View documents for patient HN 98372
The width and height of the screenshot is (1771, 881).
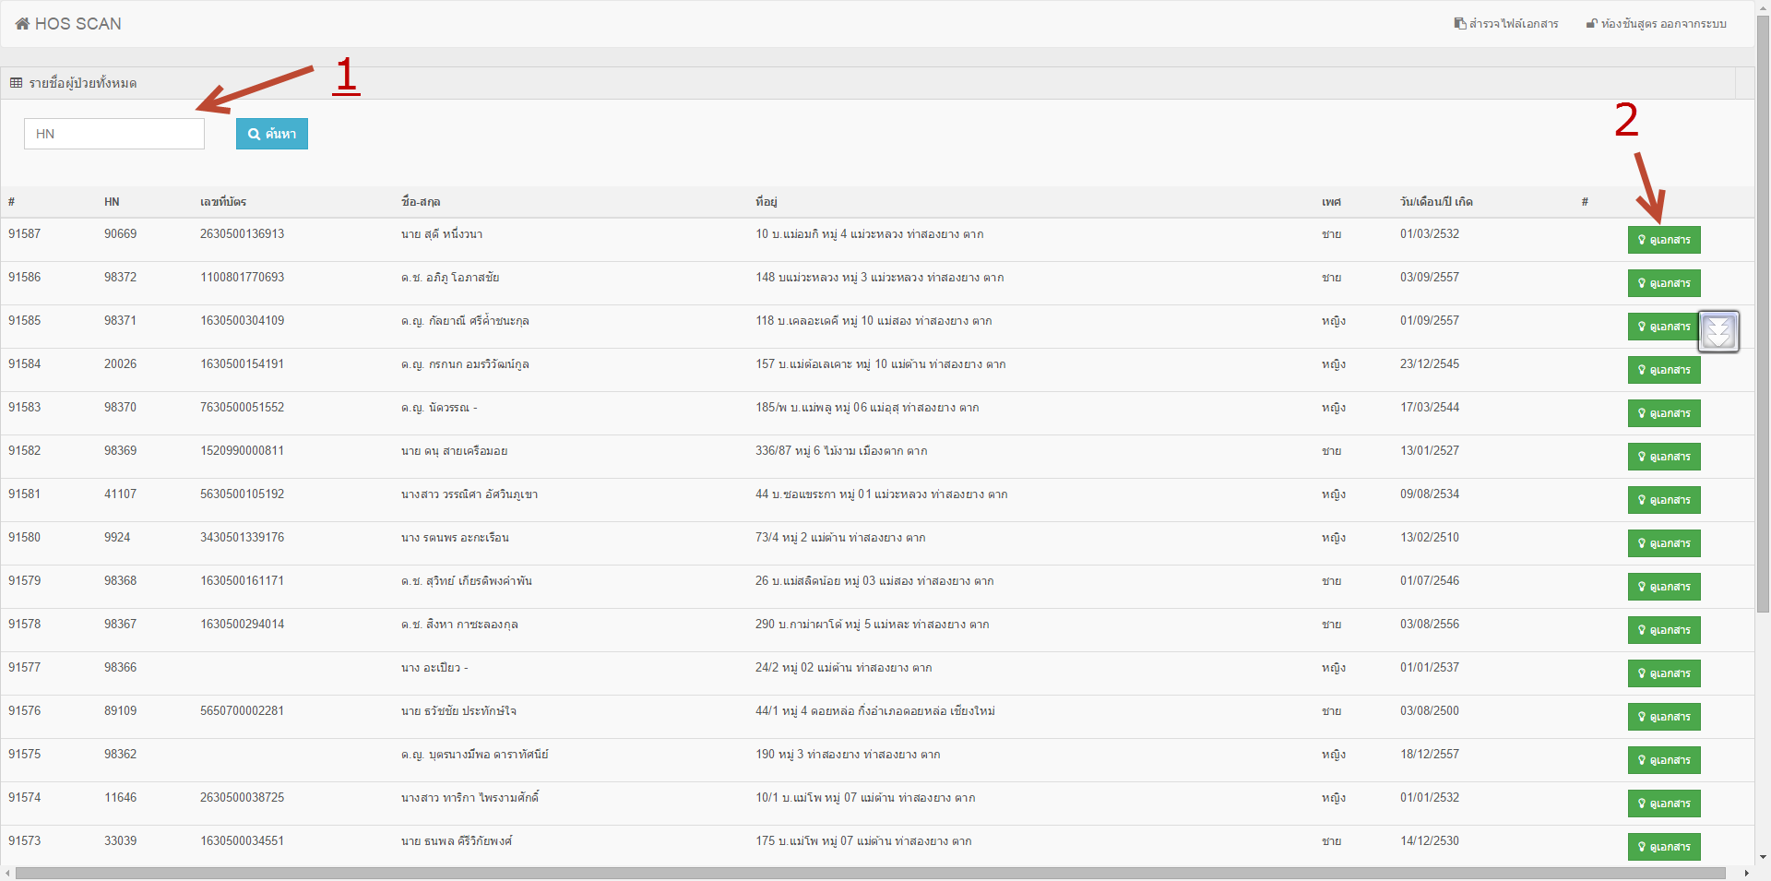pos(1663,283)
